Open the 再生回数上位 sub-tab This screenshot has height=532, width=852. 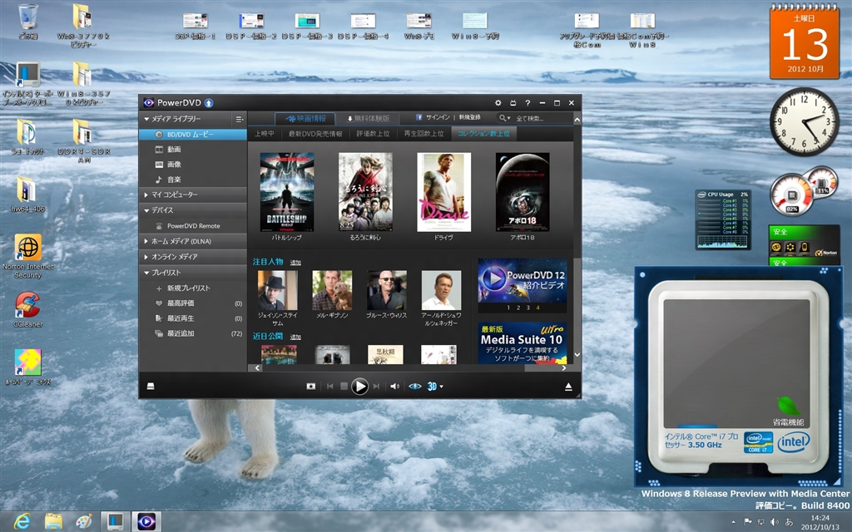[424, 134]
